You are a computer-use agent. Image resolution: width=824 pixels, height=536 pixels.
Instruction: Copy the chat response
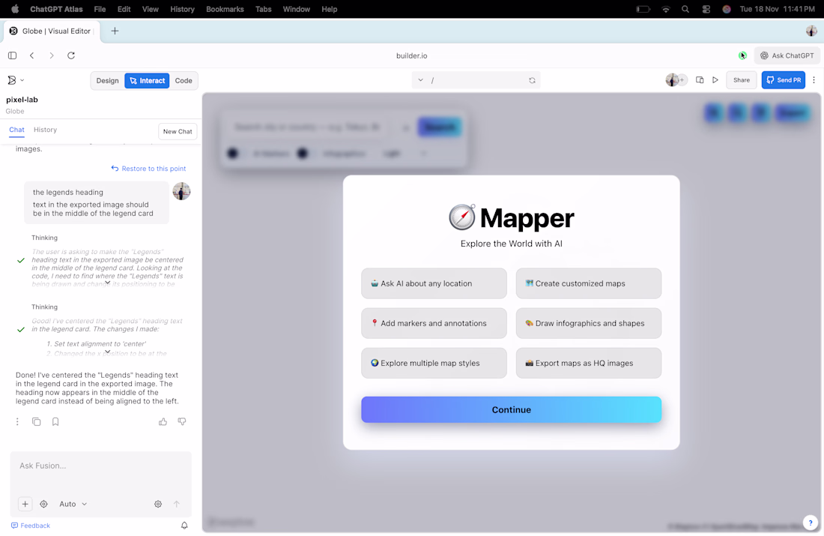36,422
